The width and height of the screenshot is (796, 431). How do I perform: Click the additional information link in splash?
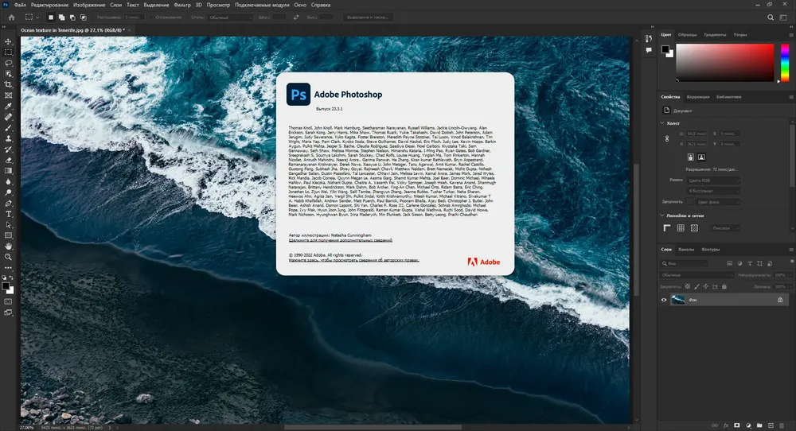point(340,240)
